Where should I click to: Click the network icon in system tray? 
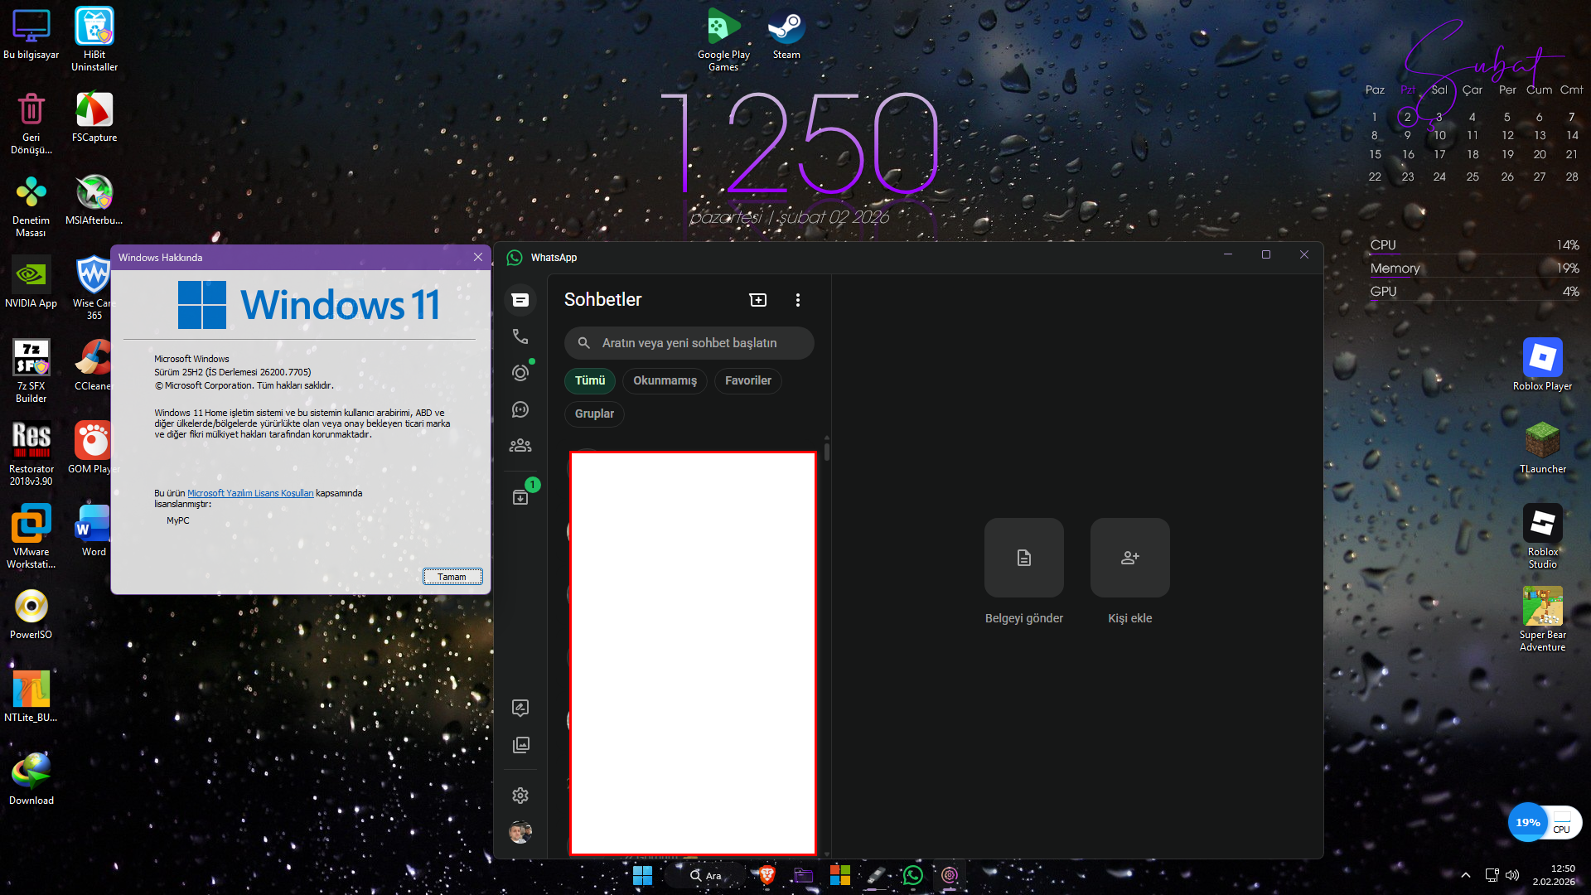(x=1492, y=875)
